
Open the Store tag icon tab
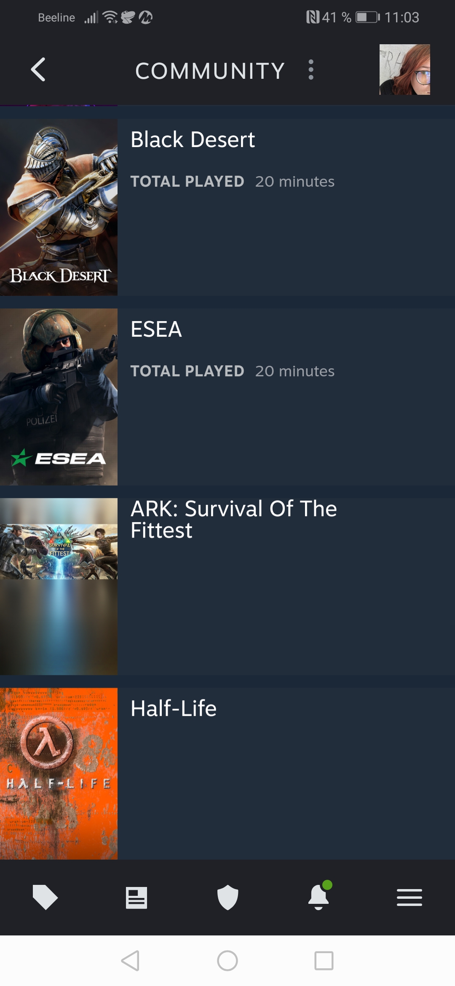tap(45, 897)
